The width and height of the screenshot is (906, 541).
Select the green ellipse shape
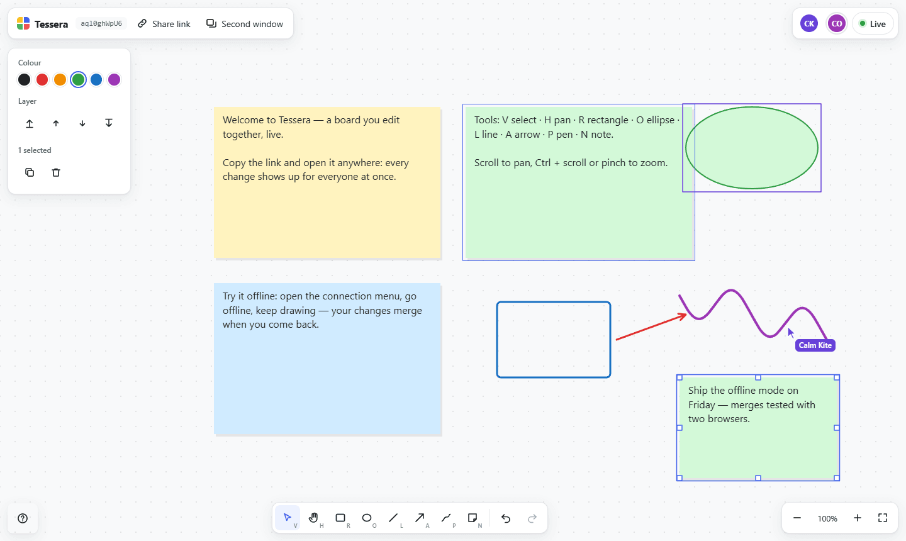(x=752, y=148)
